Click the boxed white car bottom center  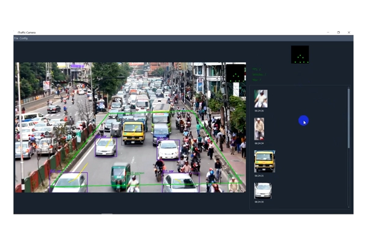point(179,183)
